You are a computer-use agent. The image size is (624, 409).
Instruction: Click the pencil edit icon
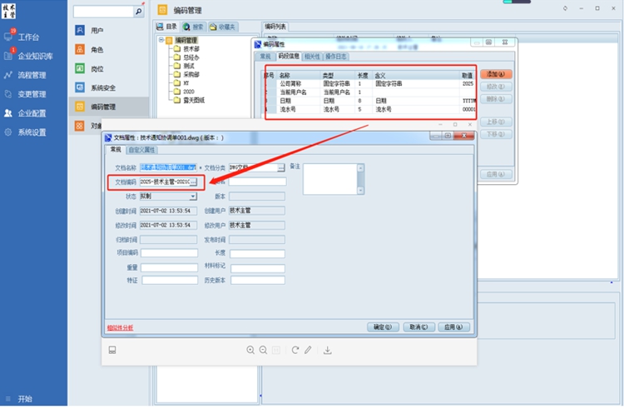coord(308,351)
